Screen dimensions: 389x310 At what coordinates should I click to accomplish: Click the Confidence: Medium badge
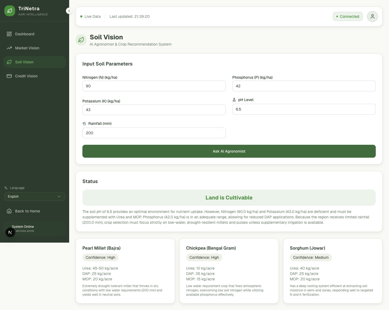click(311, 257)
